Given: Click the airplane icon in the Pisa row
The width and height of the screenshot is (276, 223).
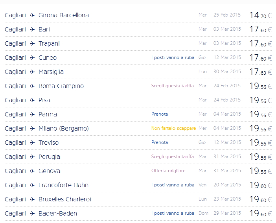Looking at the screenshot, I should pyautogui.click(x=32, y=100).
